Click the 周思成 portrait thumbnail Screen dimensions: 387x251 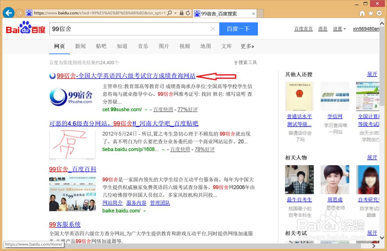coord(335,180)
